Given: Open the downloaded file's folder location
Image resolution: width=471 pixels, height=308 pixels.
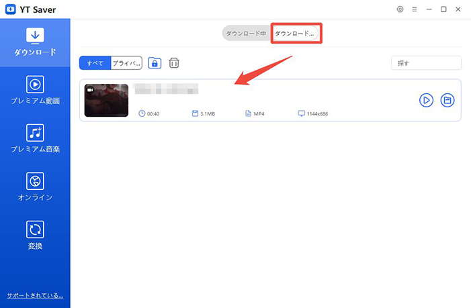Looking at the screenshot, I should 447,100.
